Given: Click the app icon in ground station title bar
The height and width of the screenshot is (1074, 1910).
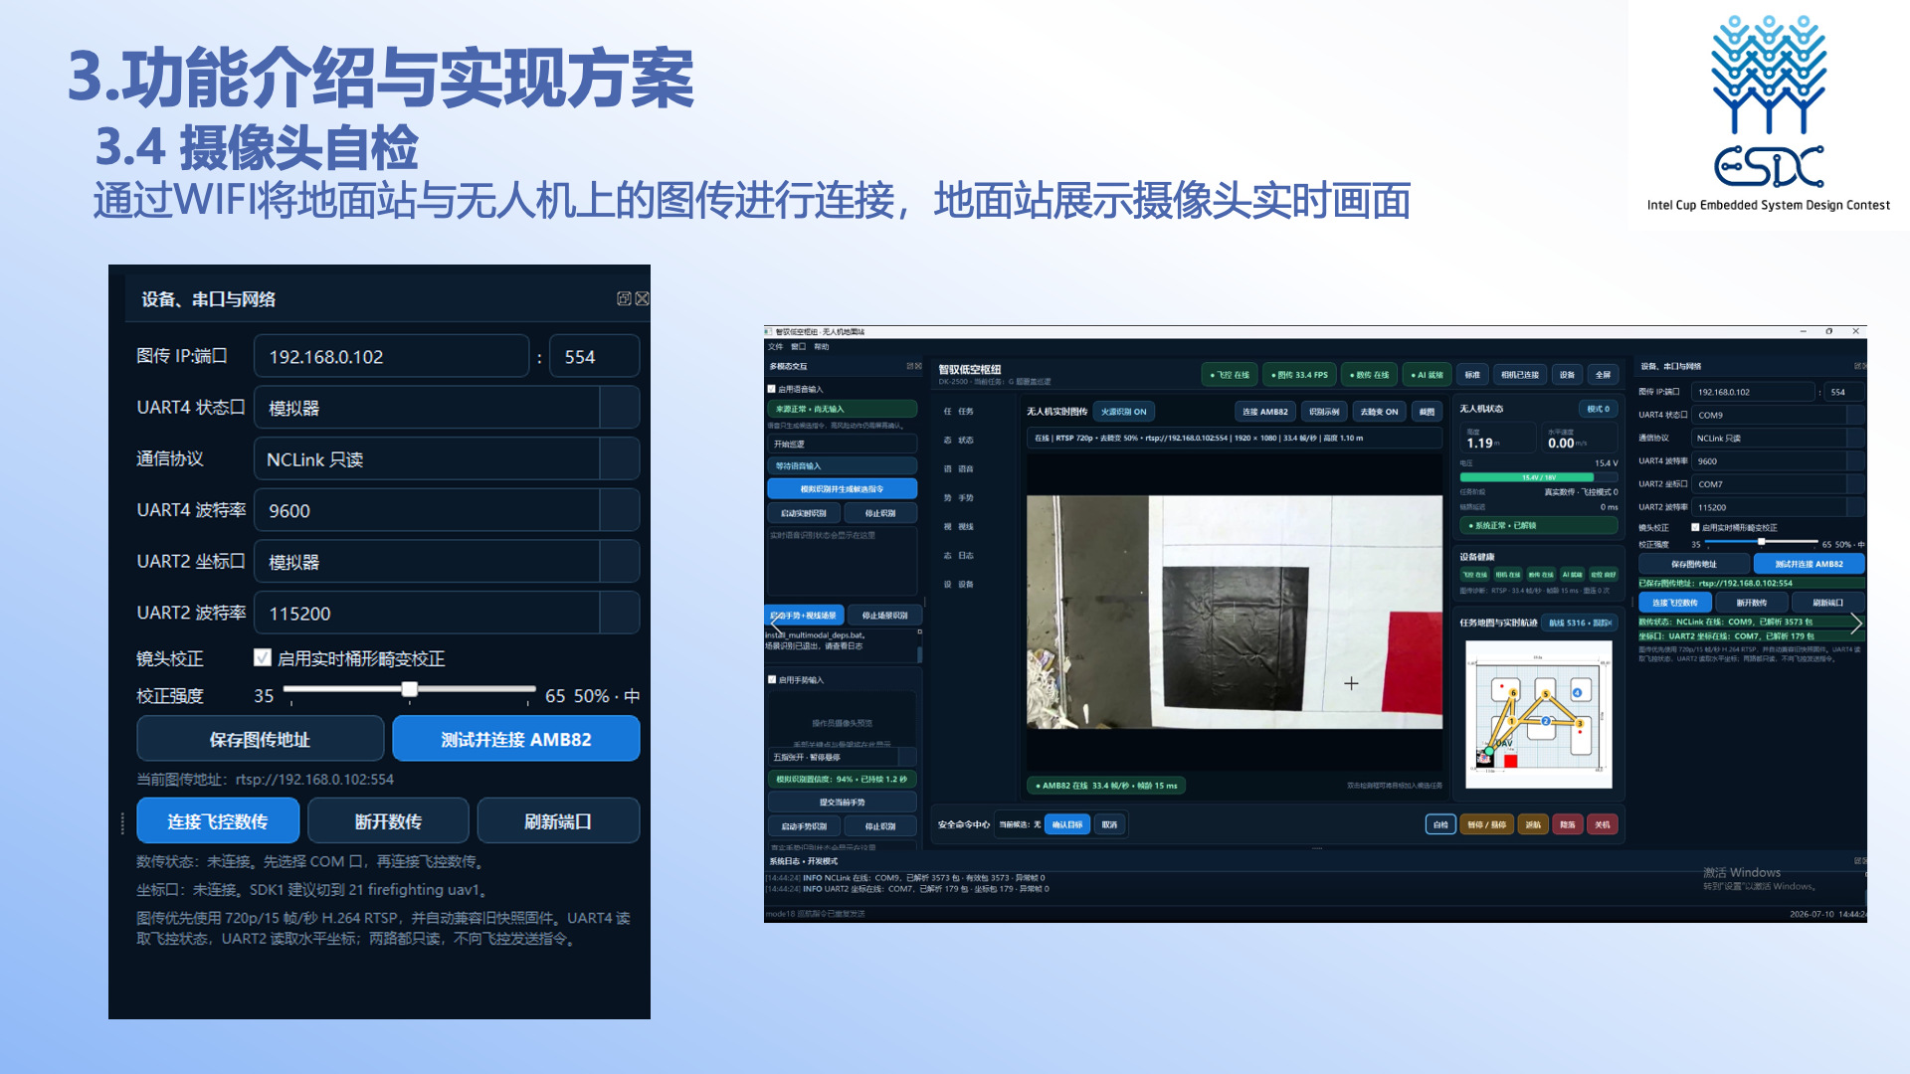Looking at the screenshot, I should 769,331.
